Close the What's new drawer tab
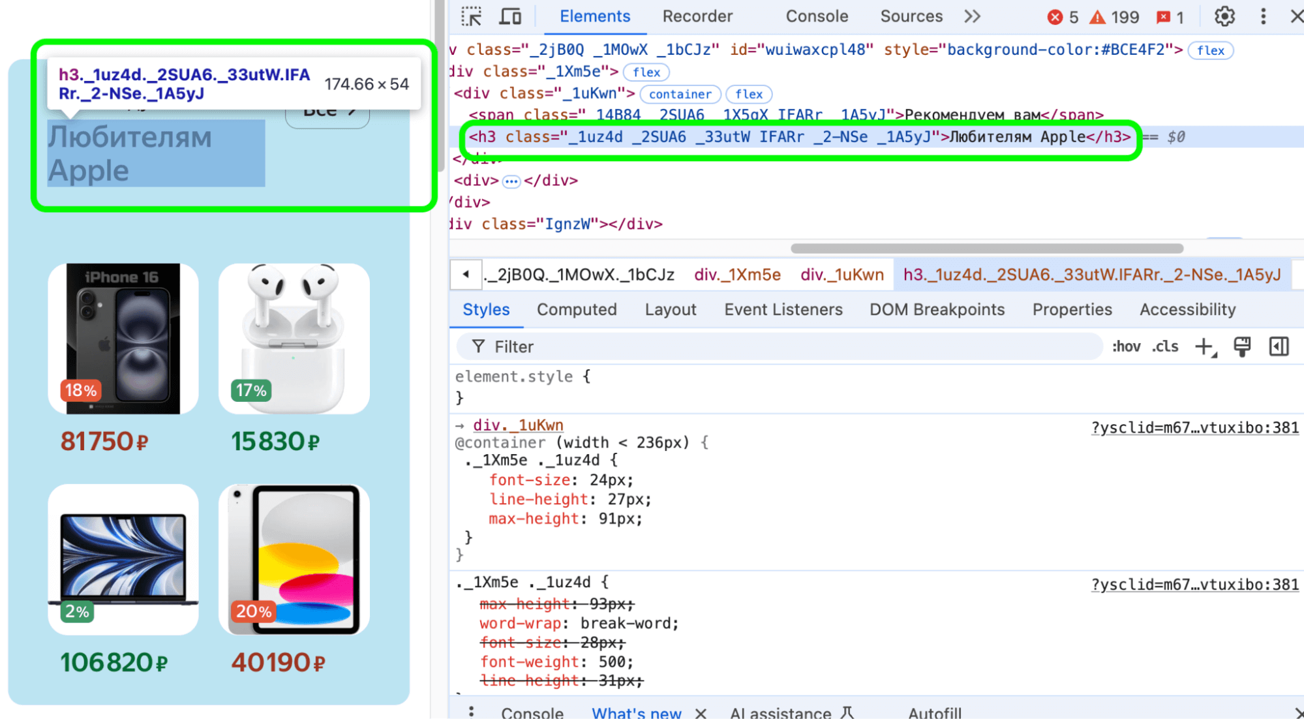The width and height of the screenshot is (1304, 719). [x=701, y=713]
